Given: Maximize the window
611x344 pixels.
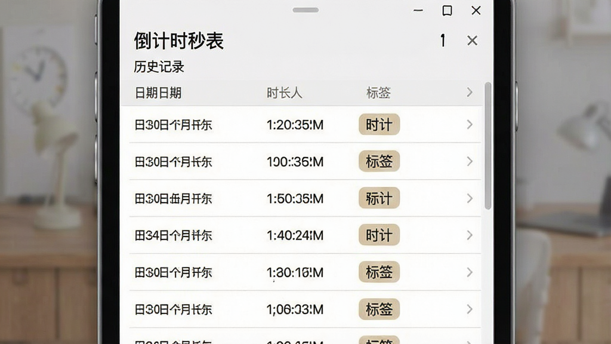Looking at the screenshot, I should tap(447, 11).
